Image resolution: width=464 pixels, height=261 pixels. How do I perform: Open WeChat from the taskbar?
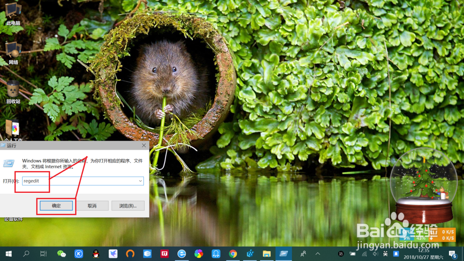pos(61,254)
